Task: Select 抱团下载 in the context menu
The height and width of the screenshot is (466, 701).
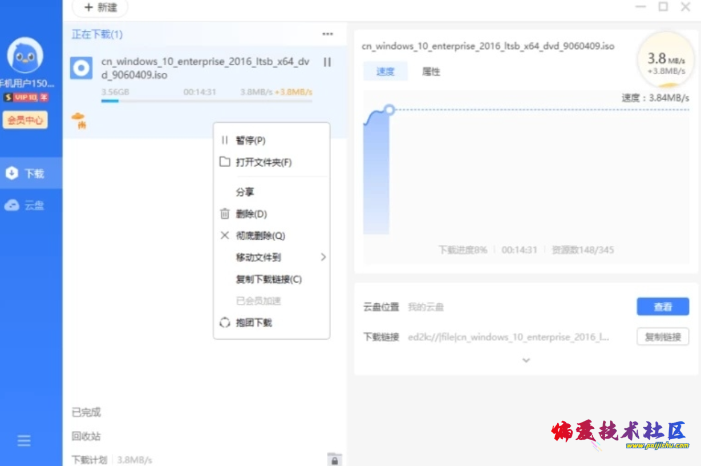Action: point(272,323)
